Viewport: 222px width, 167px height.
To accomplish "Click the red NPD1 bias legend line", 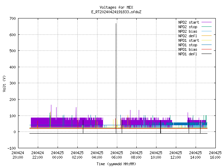I will coord(206,49).
